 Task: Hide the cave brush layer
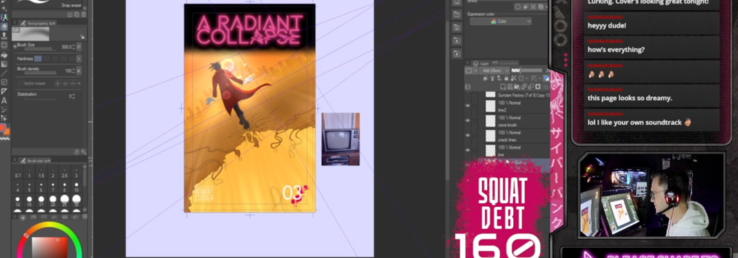coord(467,121)
